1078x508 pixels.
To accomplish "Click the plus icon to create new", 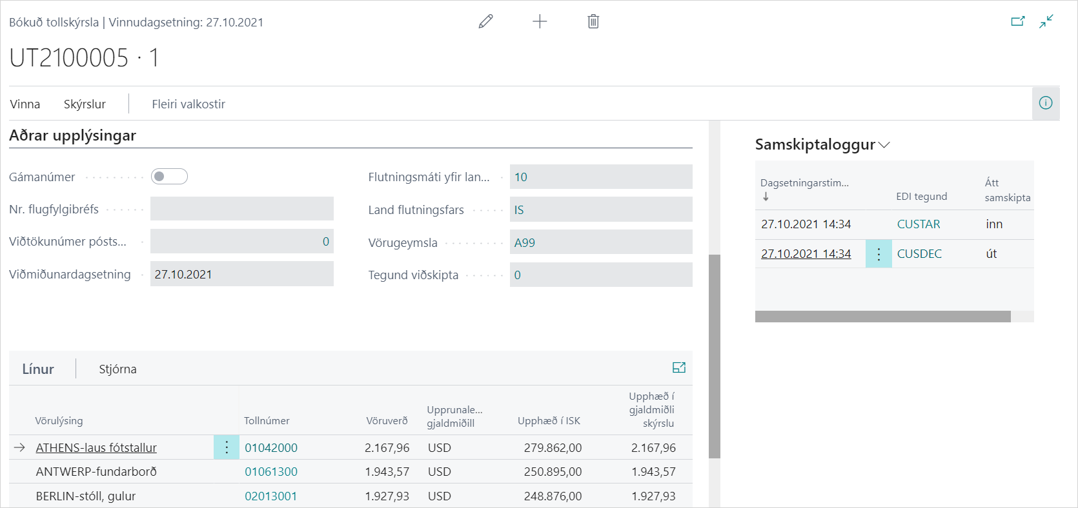I will pos(540,22).
